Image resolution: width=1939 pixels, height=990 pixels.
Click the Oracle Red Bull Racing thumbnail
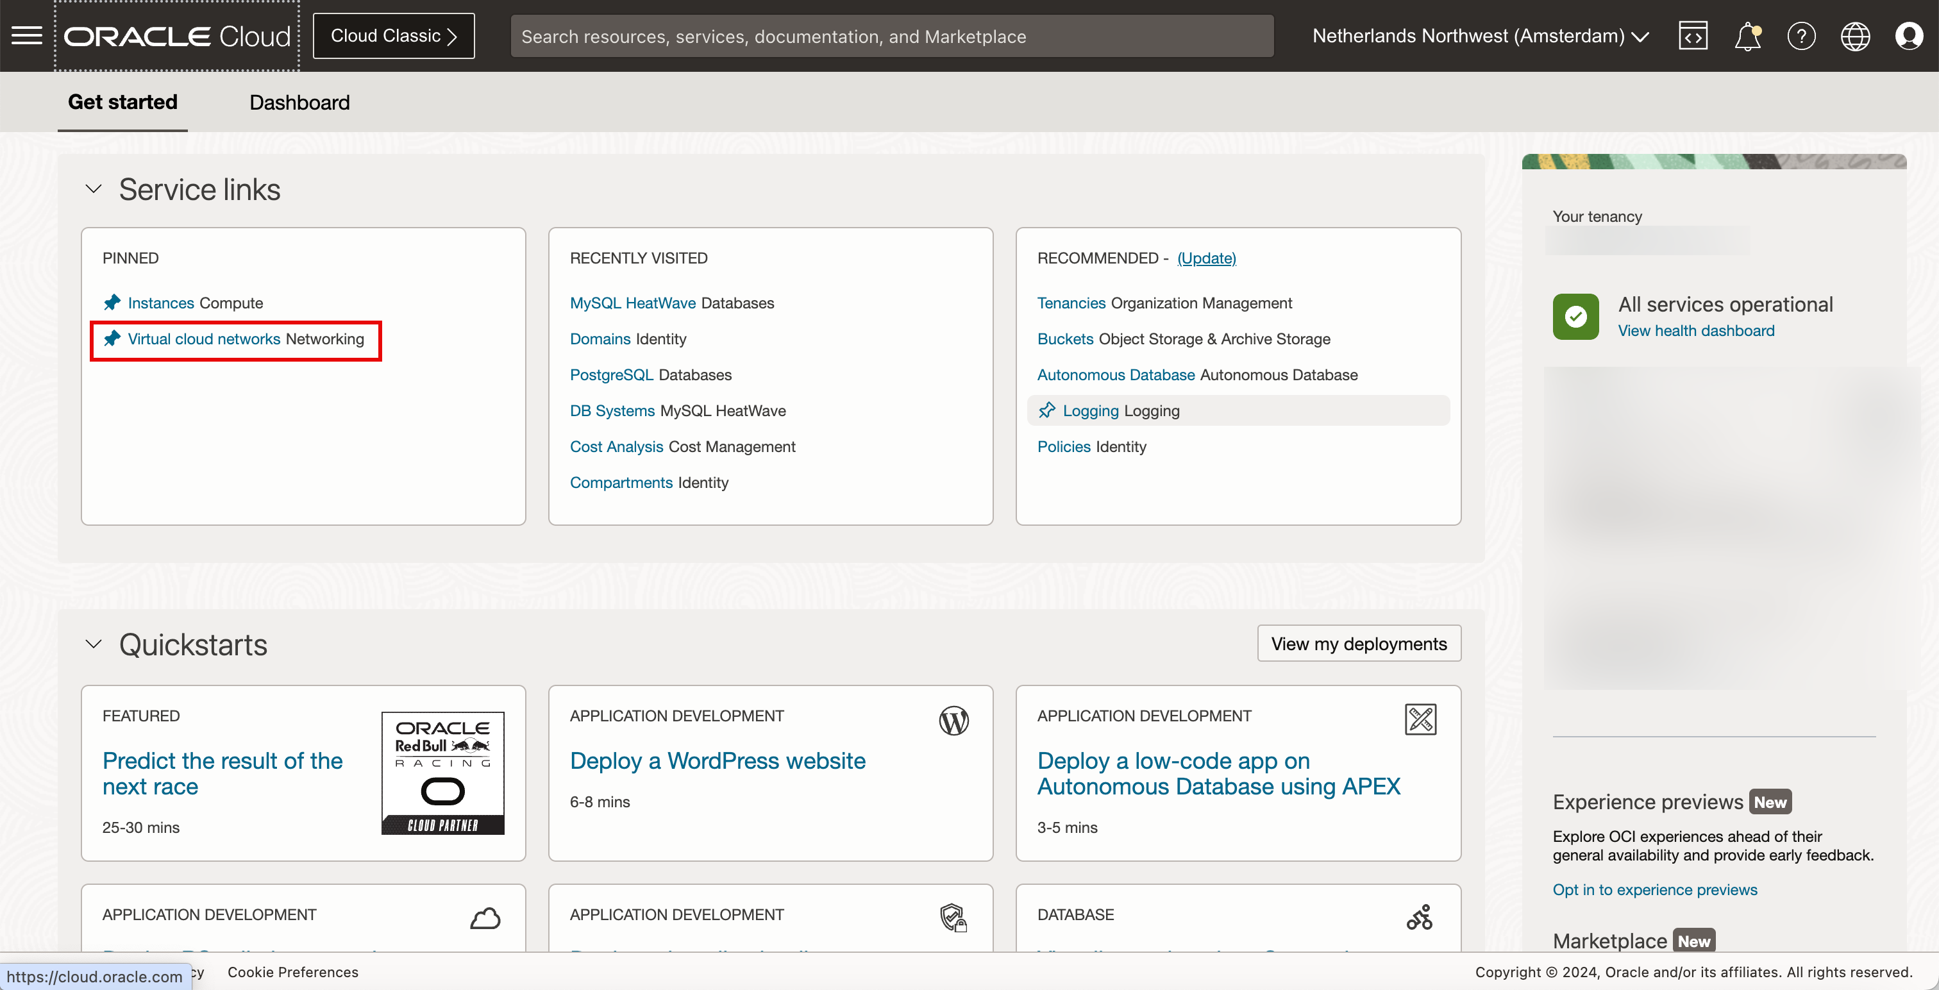(442, 773)
